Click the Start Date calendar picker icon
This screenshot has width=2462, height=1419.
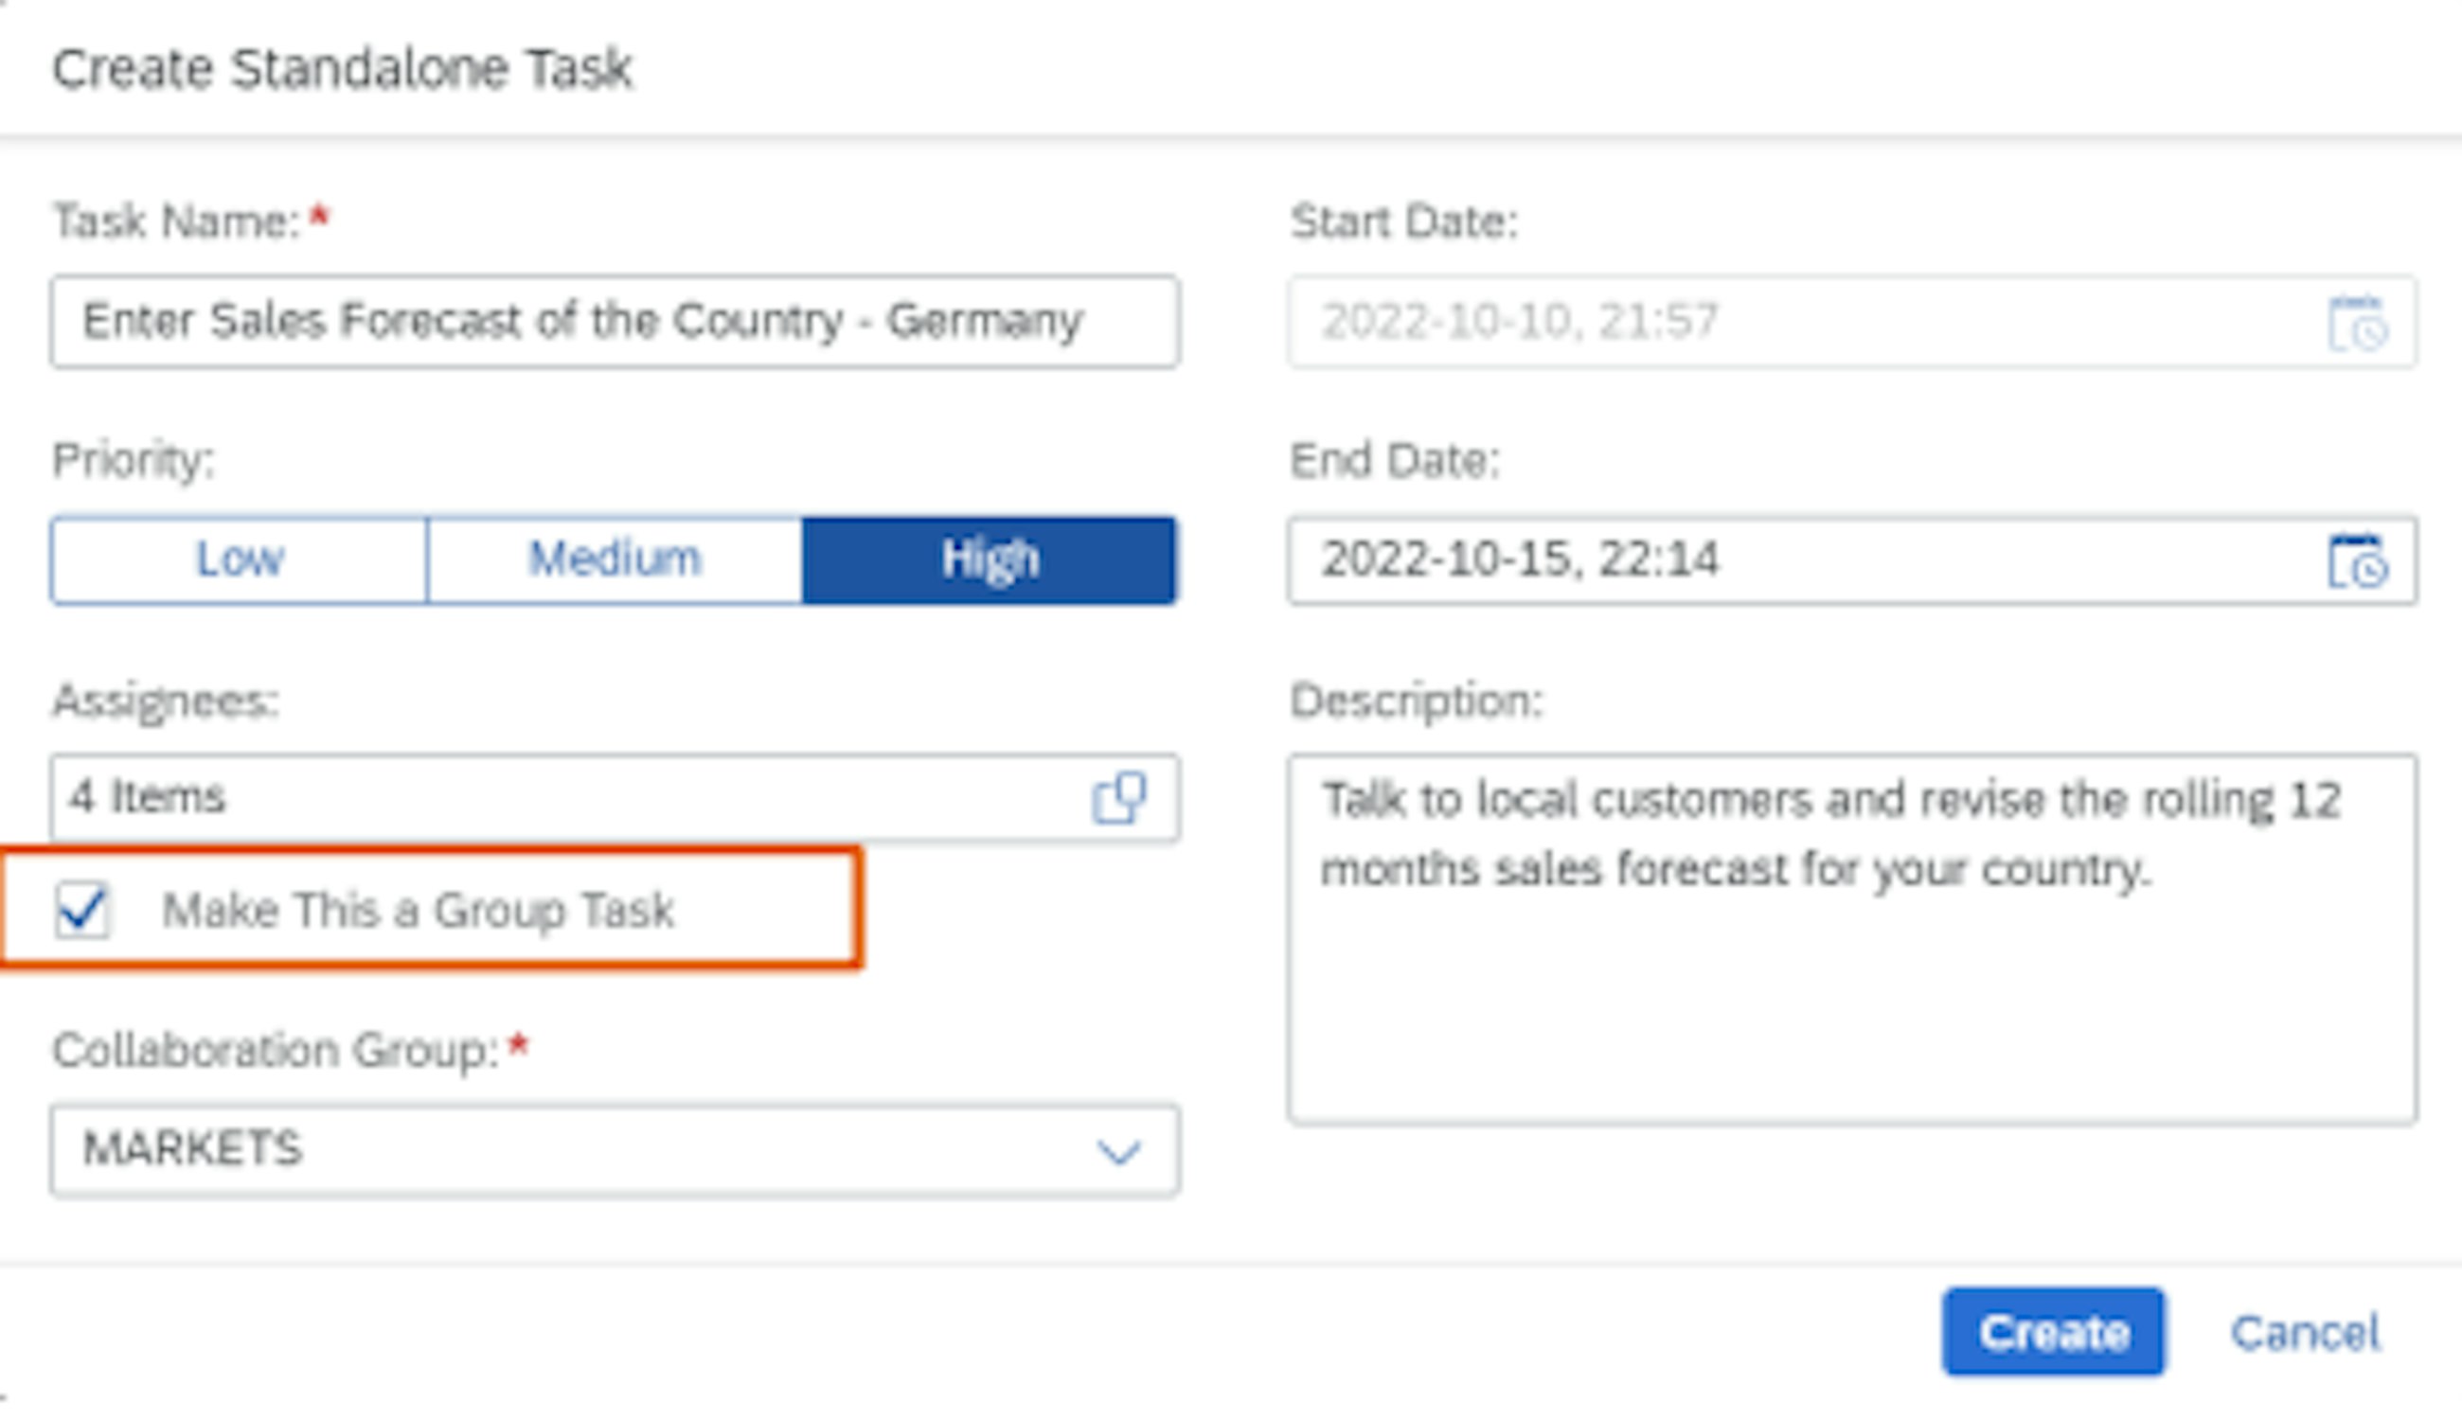point(2357,323)
